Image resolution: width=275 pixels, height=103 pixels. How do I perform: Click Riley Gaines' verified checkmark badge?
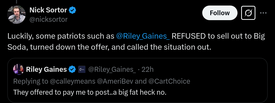[72, 69]
